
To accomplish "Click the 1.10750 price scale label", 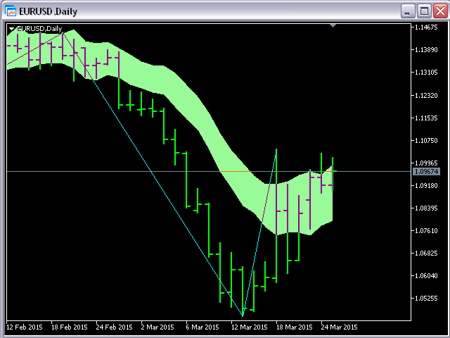I will pos(427,141).
